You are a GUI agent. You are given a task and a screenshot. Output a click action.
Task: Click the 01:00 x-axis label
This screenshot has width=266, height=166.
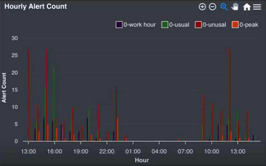pos(133,151)
